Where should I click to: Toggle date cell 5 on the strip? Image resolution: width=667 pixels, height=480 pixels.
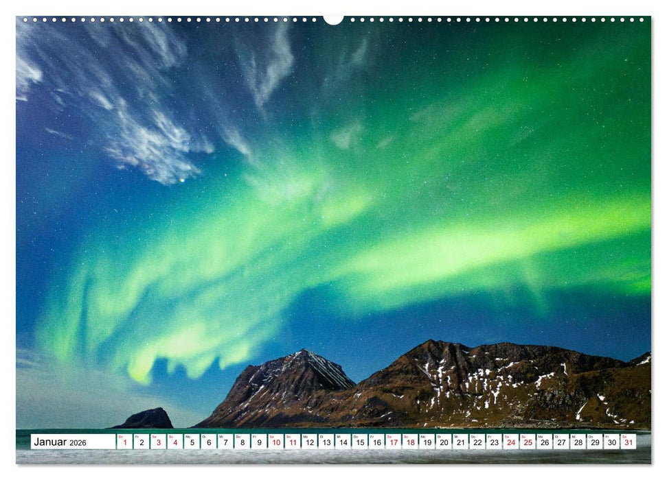tap(192, 442)
